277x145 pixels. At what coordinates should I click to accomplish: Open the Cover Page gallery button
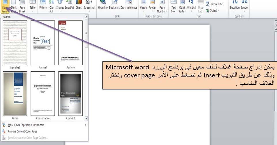point(5,7)
